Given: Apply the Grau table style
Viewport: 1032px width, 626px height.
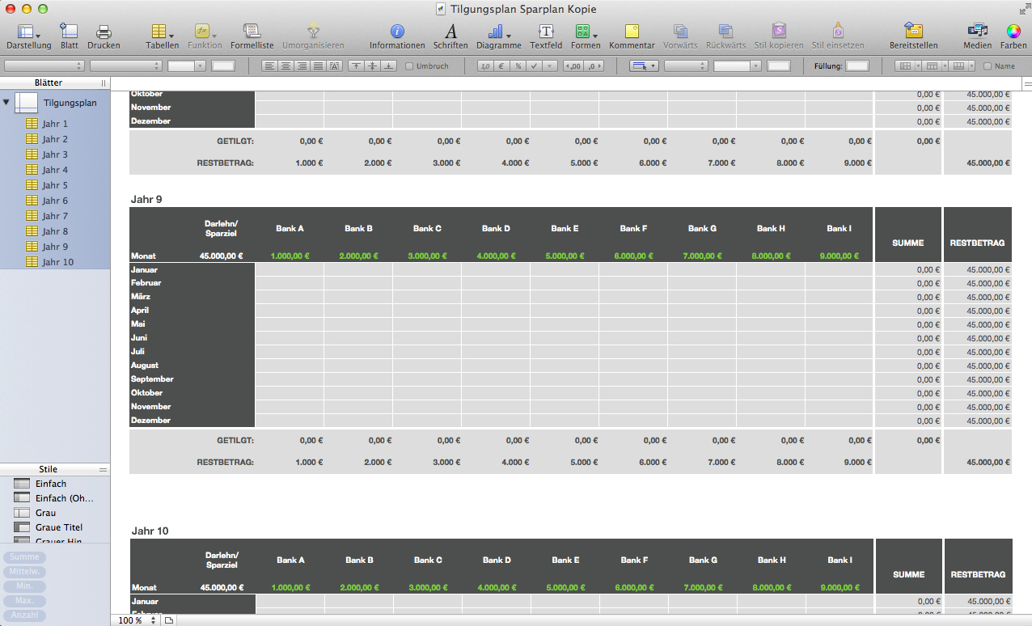Looking at the screenshot, I should coord(46,513).
